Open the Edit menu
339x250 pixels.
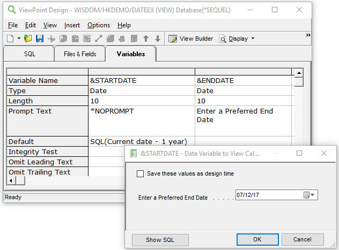[31, 25]
